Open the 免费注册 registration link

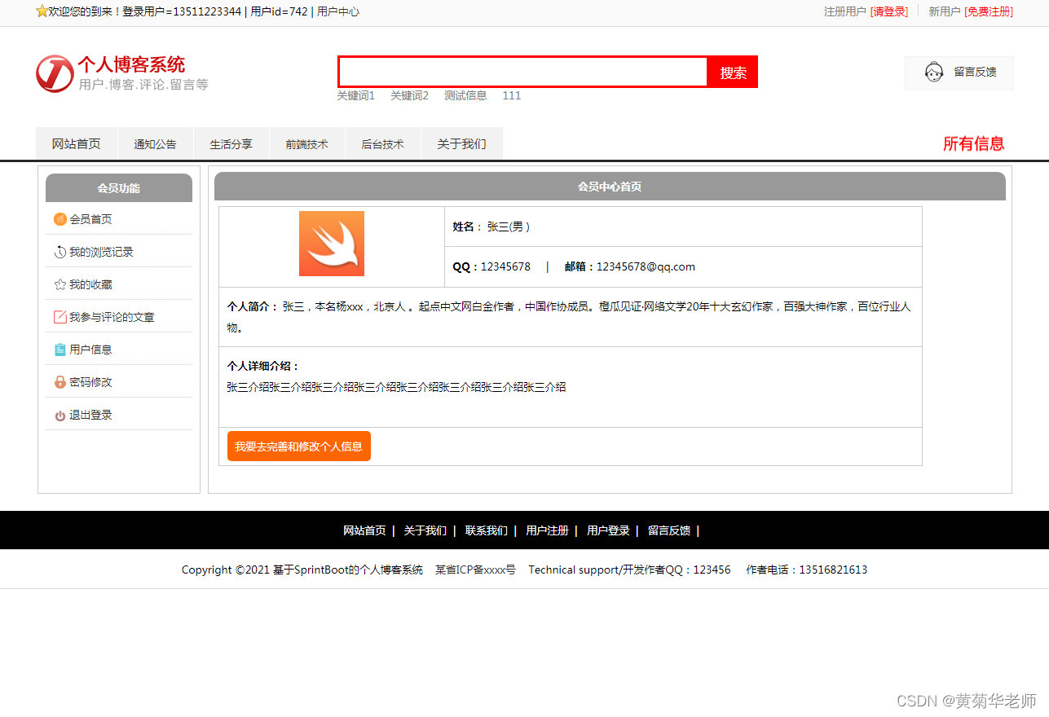(989, 12)
